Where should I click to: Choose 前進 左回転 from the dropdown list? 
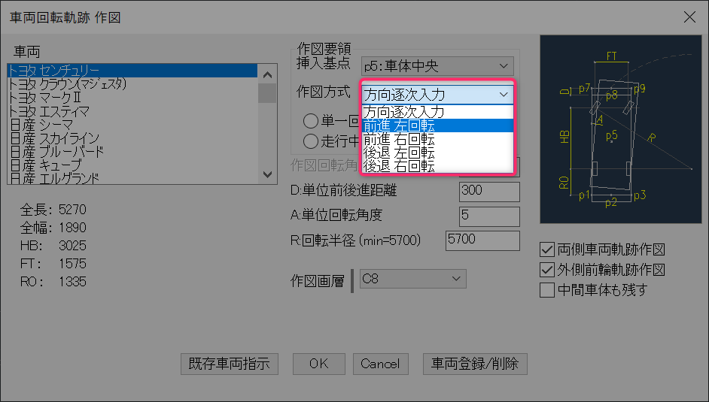pyautogui.click(x=437, y=125)
